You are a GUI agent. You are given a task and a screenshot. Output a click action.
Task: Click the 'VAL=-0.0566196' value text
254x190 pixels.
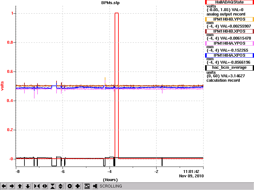tap(235, 62)
